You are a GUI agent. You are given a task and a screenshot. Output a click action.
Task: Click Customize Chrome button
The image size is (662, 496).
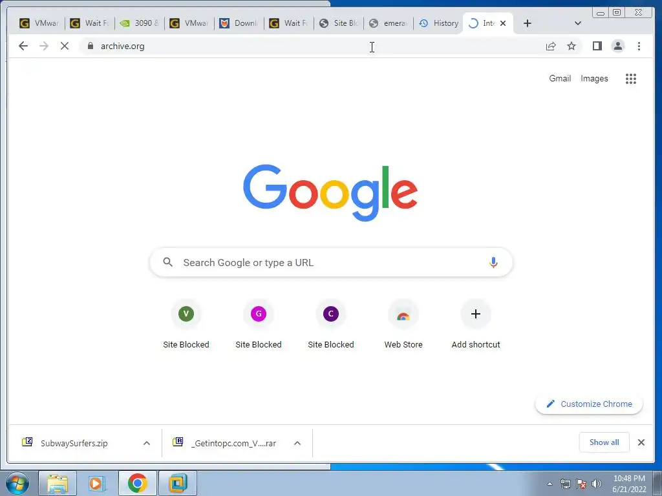589,404
